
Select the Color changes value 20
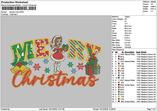[126, 19]
